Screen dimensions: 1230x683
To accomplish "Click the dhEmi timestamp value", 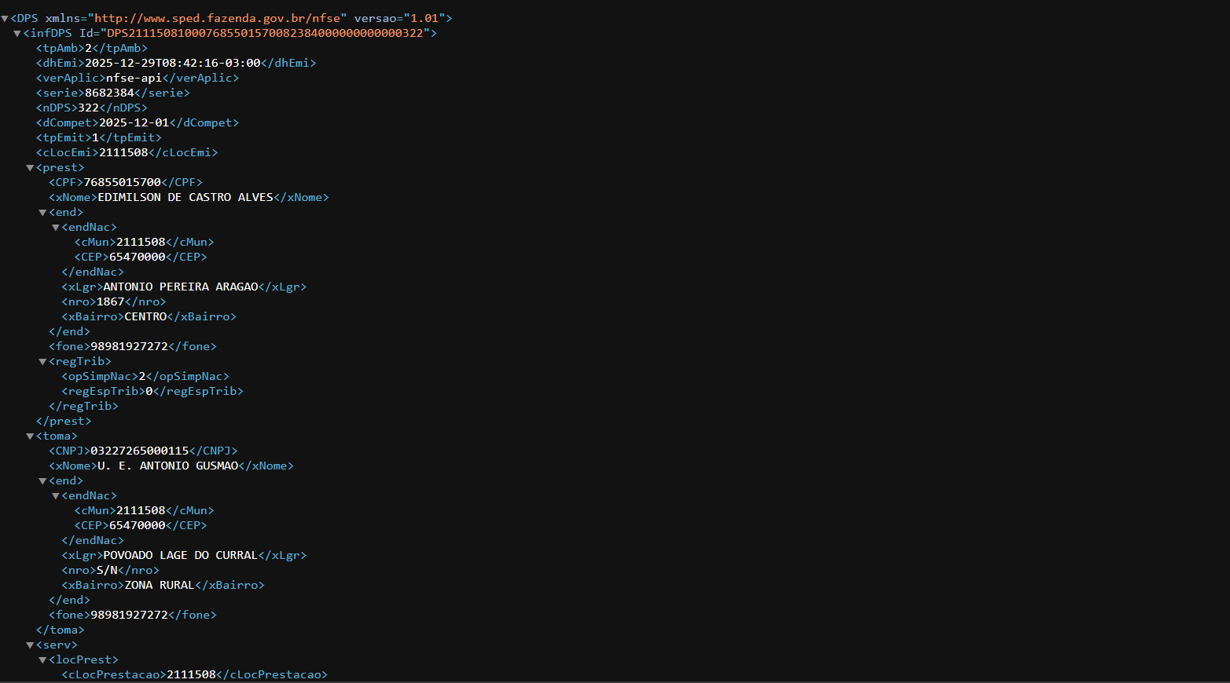I will click(172, 63).
